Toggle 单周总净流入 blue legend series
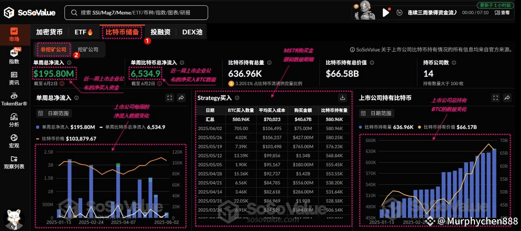The width and height of the screenshot is (521, 231). coord(65,127)
